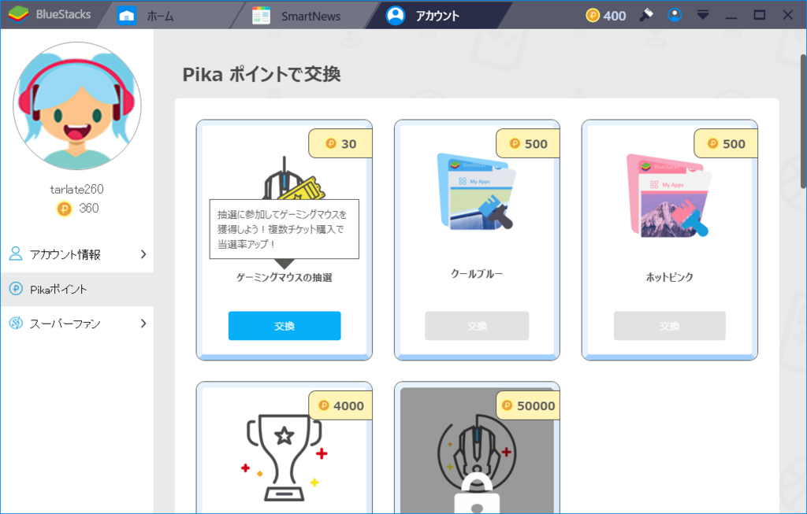Image resolution: width=807 pixels, height=514 pixels.
Task: Click the raffle tooltip description text
Action: pyautogui.click(x=282, y=229)
